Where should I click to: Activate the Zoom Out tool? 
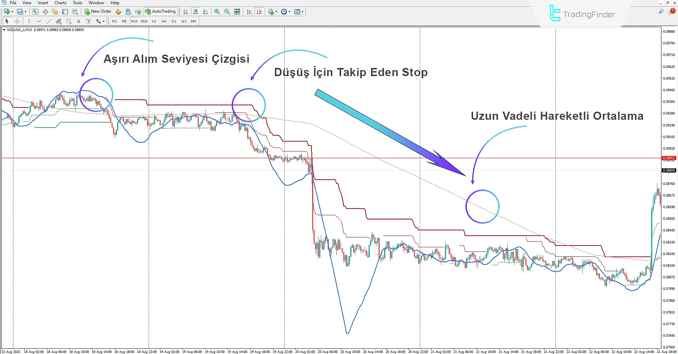[x=227, y=11]
